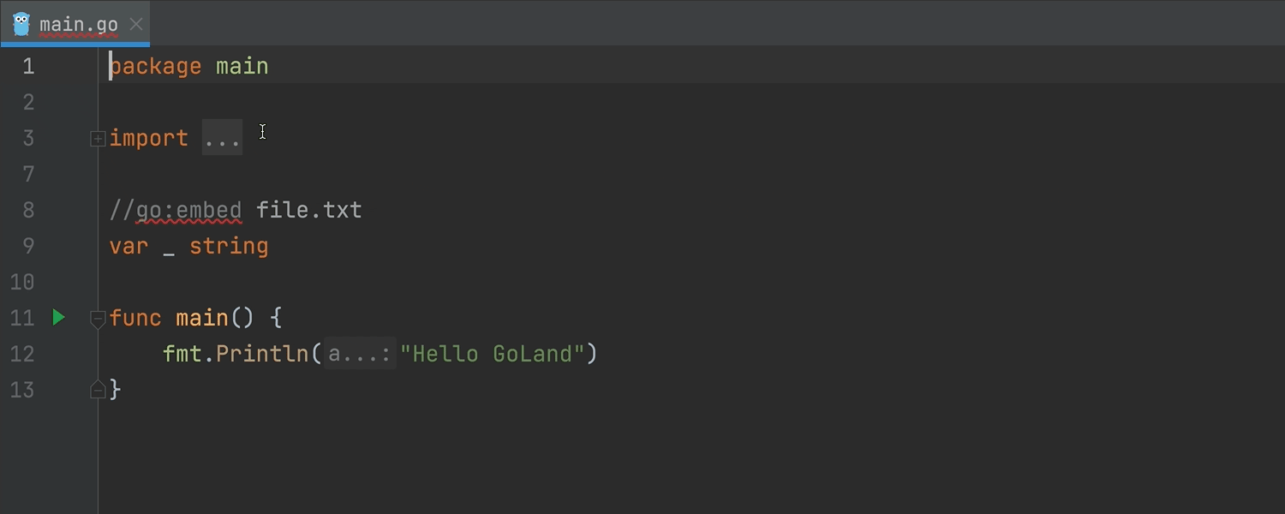Click the Println method call

pyautogui.click(x=261, y=354)
